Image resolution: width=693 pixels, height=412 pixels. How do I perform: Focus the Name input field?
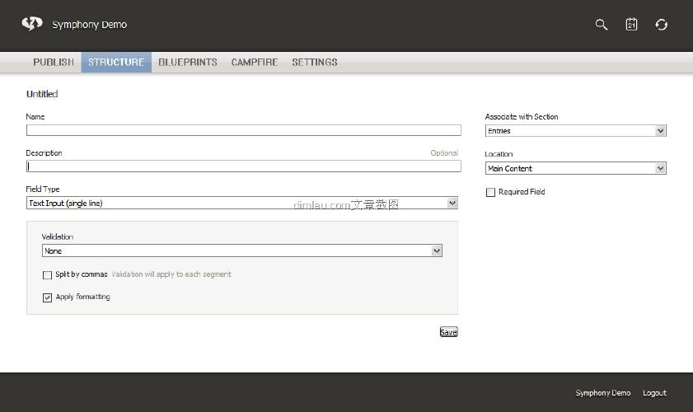pos(244,130)
